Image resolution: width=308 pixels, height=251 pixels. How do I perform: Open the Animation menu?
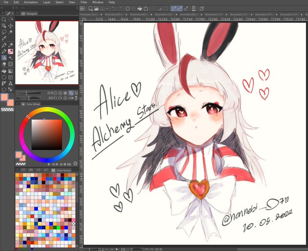(31, 2)
